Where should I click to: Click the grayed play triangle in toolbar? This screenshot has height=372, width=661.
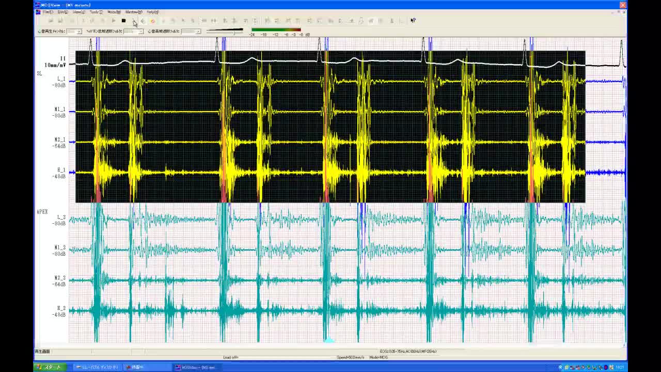pyautogui.click(x=113, y=21)
